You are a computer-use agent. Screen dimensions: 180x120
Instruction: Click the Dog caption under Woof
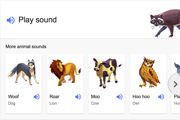(12, 103)
